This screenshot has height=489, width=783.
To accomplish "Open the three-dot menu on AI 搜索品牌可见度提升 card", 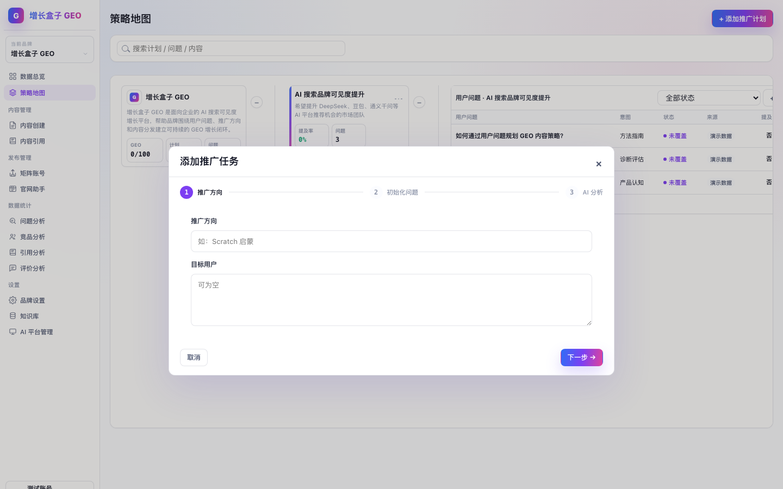I will (399, 99).
